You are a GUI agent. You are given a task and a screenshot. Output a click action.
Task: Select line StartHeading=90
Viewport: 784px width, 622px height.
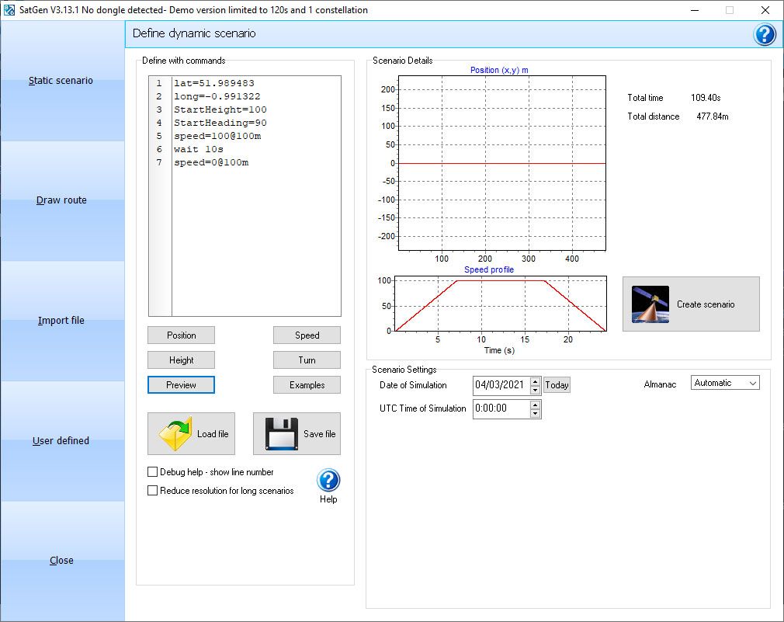coord(220,123)
